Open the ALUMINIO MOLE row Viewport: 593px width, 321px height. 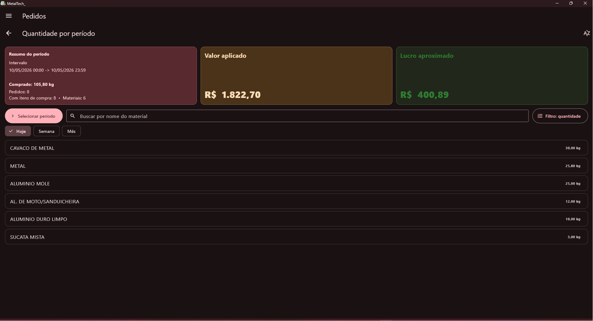click(x=296, y=184)
